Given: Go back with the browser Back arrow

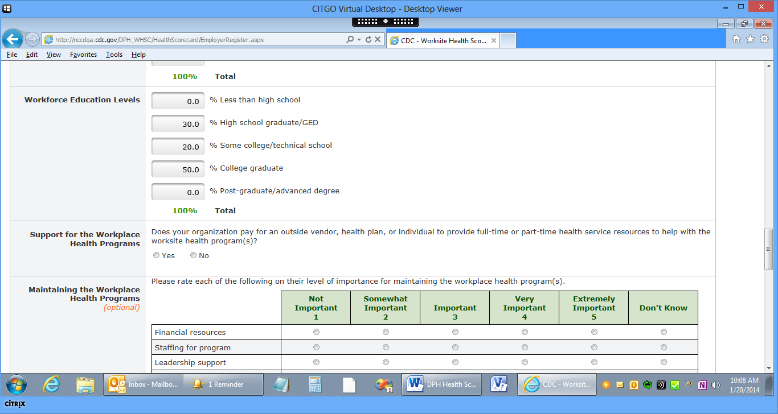Looking at the screenshot, I should point(12,39).
